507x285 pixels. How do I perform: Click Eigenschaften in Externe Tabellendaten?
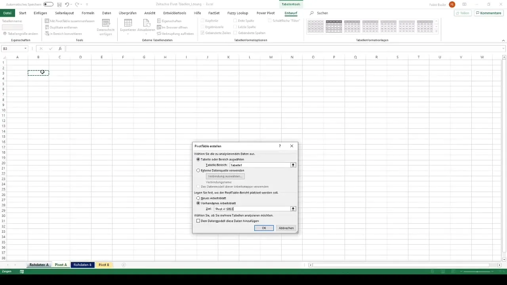(x=169, y=21)
